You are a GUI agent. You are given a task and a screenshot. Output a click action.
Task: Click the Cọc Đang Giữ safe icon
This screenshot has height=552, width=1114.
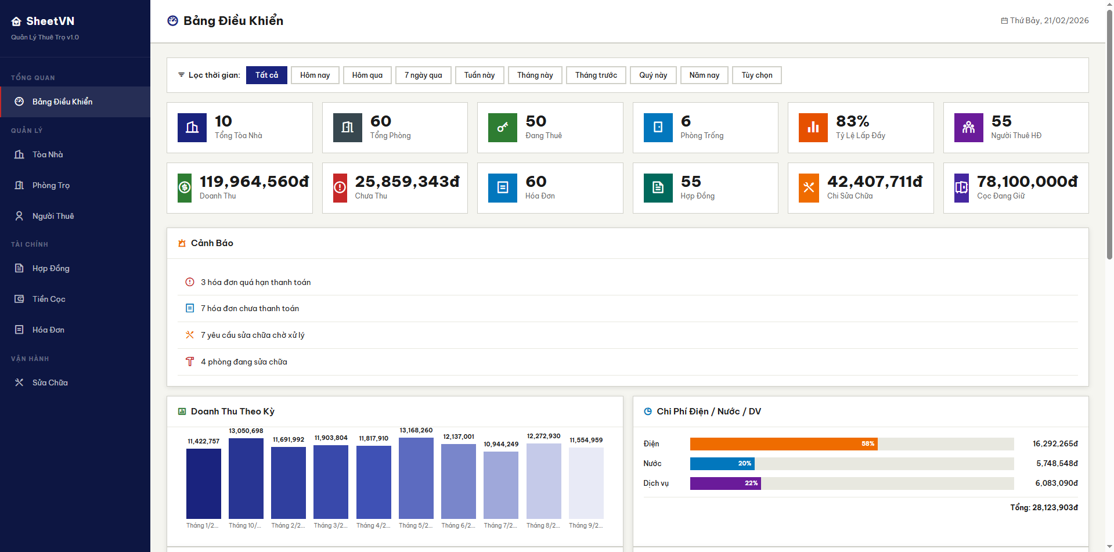tap(961, 188)
